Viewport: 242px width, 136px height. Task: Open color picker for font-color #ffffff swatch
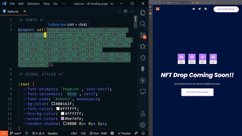point(58,108)
